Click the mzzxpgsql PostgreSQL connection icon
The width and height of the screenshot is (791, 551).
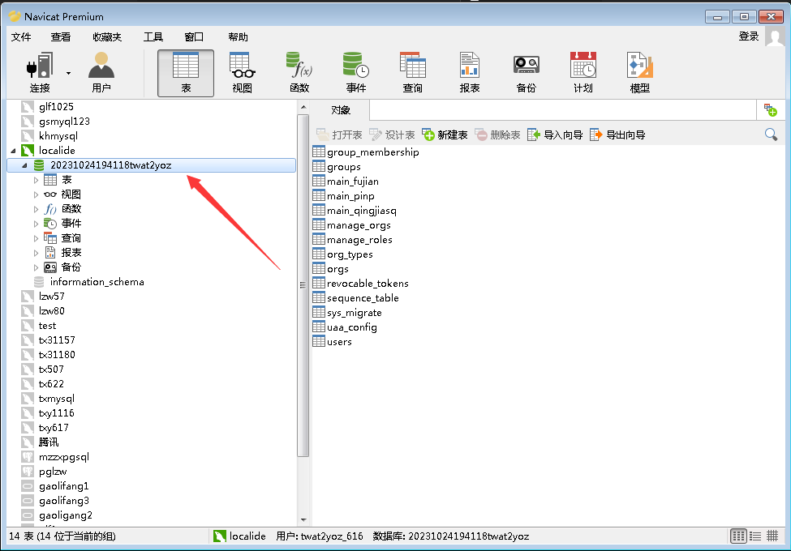coord(28,457)
